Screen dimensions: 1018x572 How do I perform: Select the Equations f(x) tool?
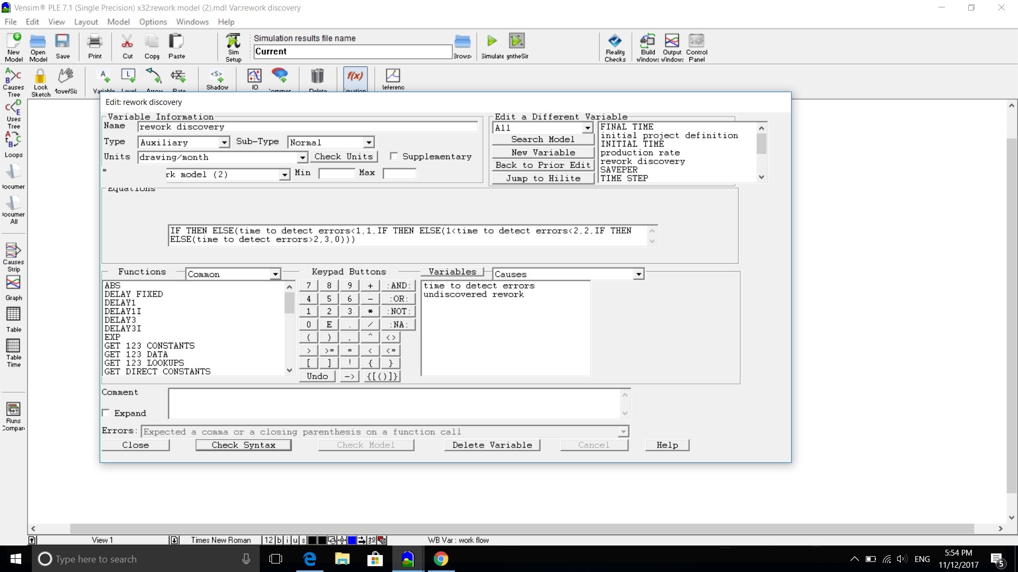(x=355, y=79)
